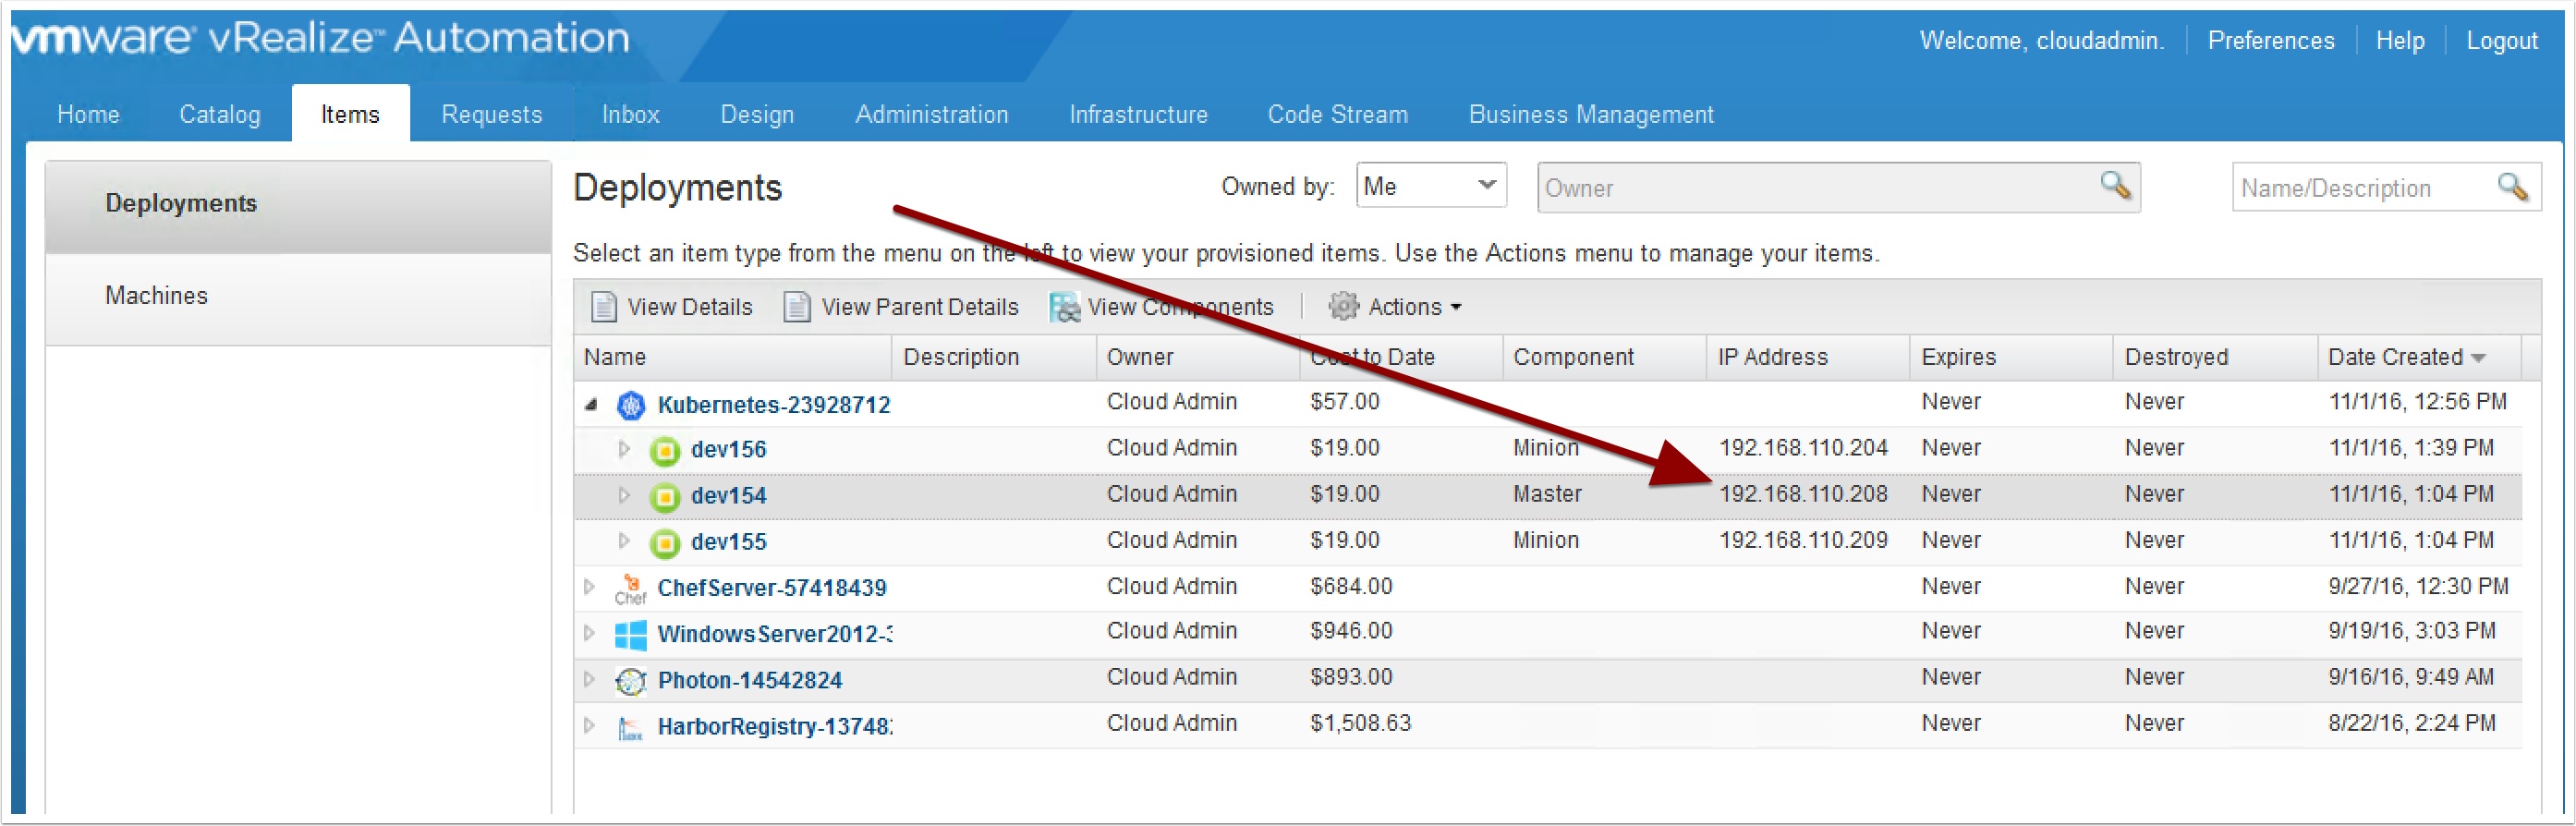Expand the ChefServer-57418439 row
2576x826 pixels.
589,587
